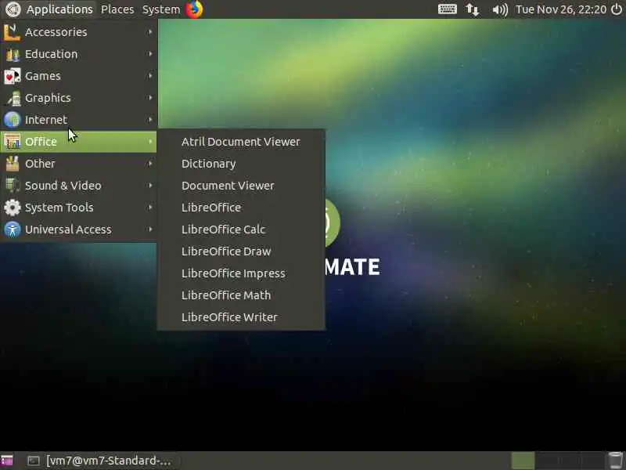Viewport: 626px width, 470px height.
Task: Click the Internet globe icon
Action: [12, 120]
